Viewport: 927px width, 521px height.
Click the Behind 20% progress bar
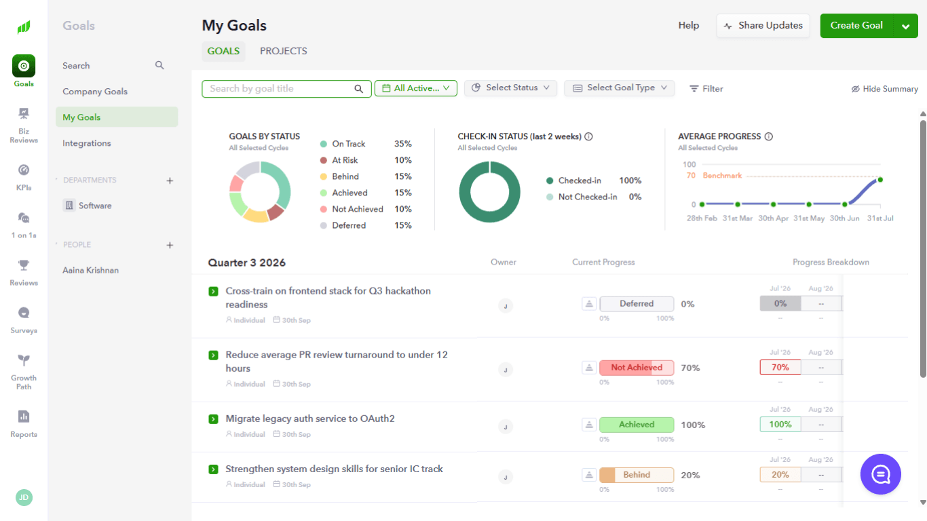(637, 475)
